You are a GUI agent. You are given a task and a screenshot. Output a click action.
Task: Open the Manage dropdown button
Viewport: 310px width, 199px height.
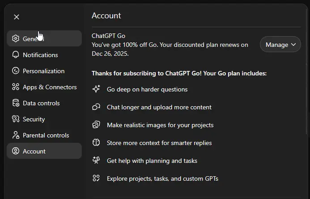click(x=280, y=44)
